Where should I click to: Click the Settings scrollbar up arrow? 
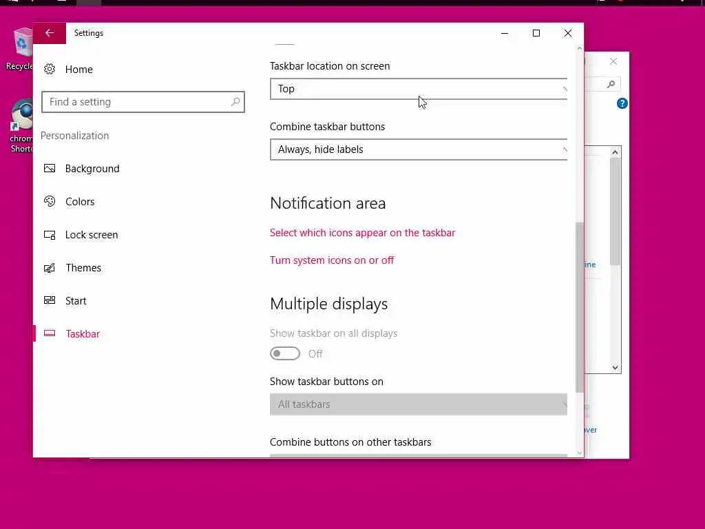(580, 48)
